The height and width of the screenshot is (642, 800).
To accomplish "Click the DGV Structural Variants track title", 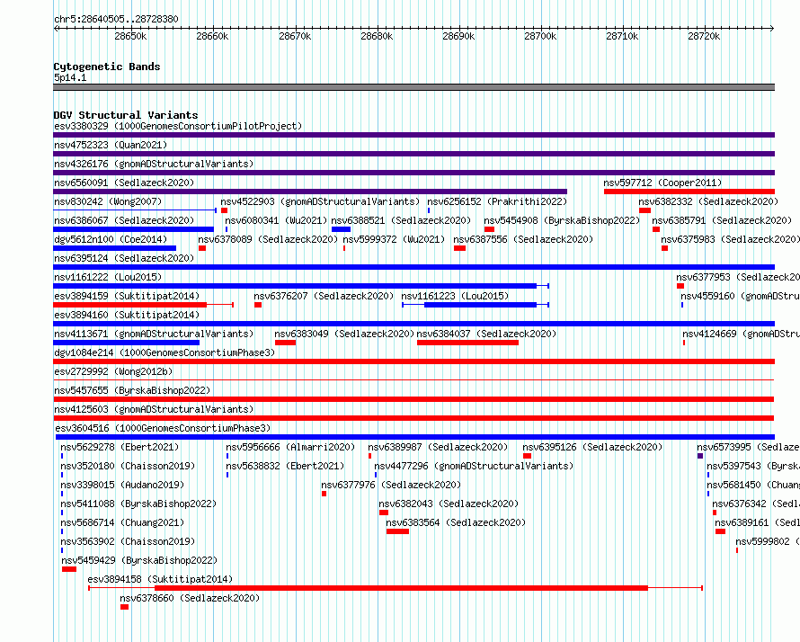I will point(126,115).
